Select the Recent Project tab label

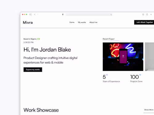pos(108,39)
